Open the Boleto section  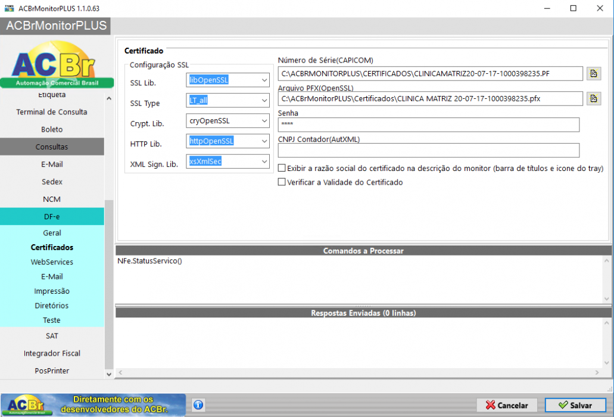pyautogui.click(x=52, y=130)
